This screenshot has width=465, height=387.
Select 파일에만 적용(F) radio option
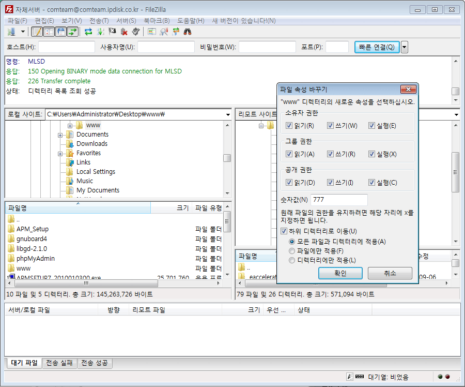(x=292, y=251)
